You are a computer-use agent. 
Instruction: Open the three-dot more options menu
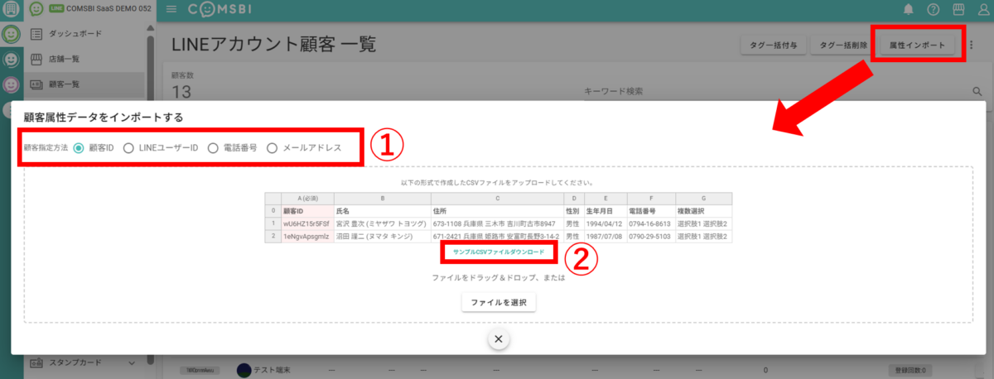[972, 45]
